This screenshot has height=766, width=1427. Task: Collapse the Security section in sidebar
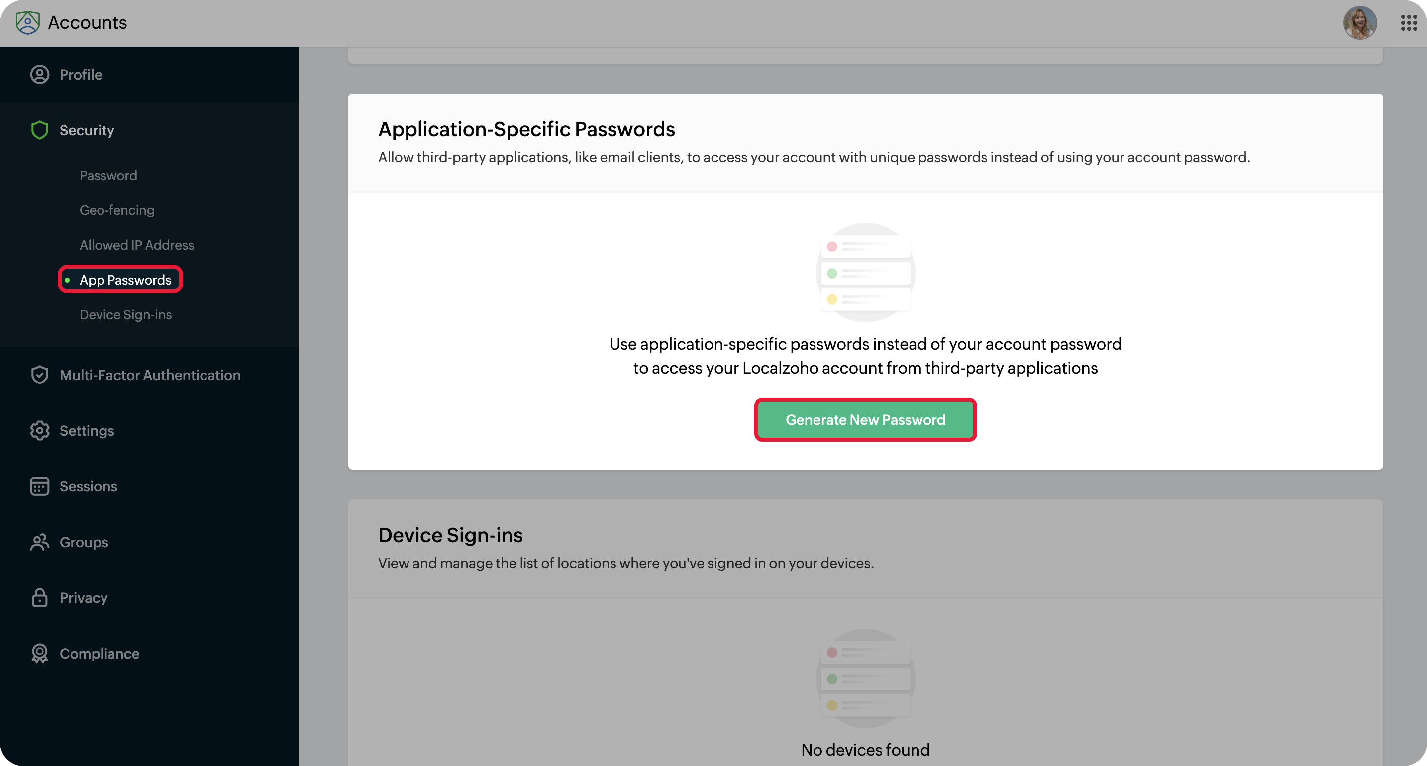pyautogui.click(x=87, y=130)
